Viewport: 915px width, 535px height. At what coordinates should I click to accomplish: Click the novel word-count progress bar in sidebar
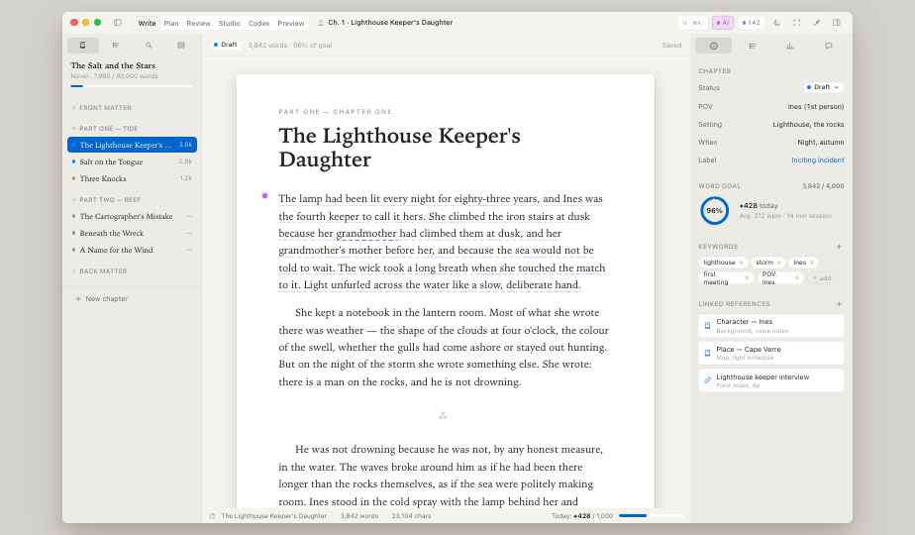point(132,86)
